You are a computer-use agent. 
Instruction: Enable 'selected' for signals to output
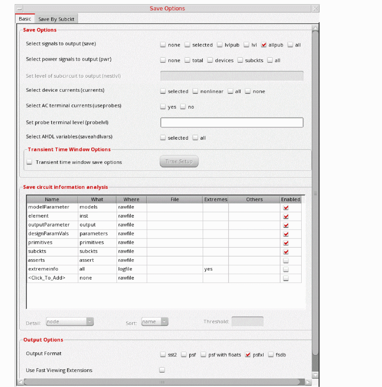click(187, 45)
